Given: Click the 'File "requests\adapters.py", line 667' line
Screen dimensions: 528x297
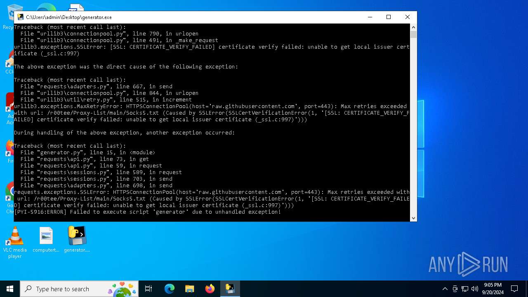Looking at the screenshot, I should pyautogui.click(x=96, y=86).
